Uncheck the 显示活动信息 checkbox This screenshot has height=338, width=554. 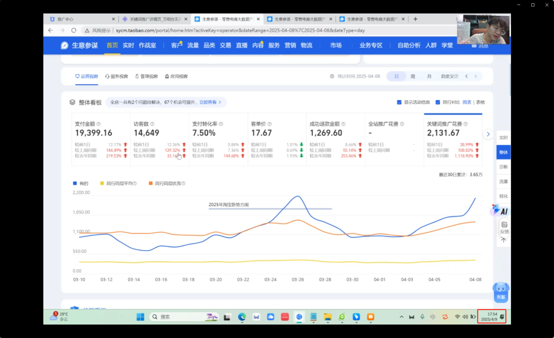point(399,102)
